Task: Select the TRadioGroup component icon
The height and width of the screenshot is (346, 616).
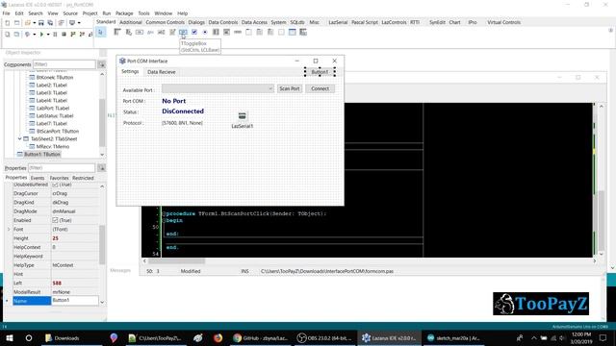Action: point(259,32)
